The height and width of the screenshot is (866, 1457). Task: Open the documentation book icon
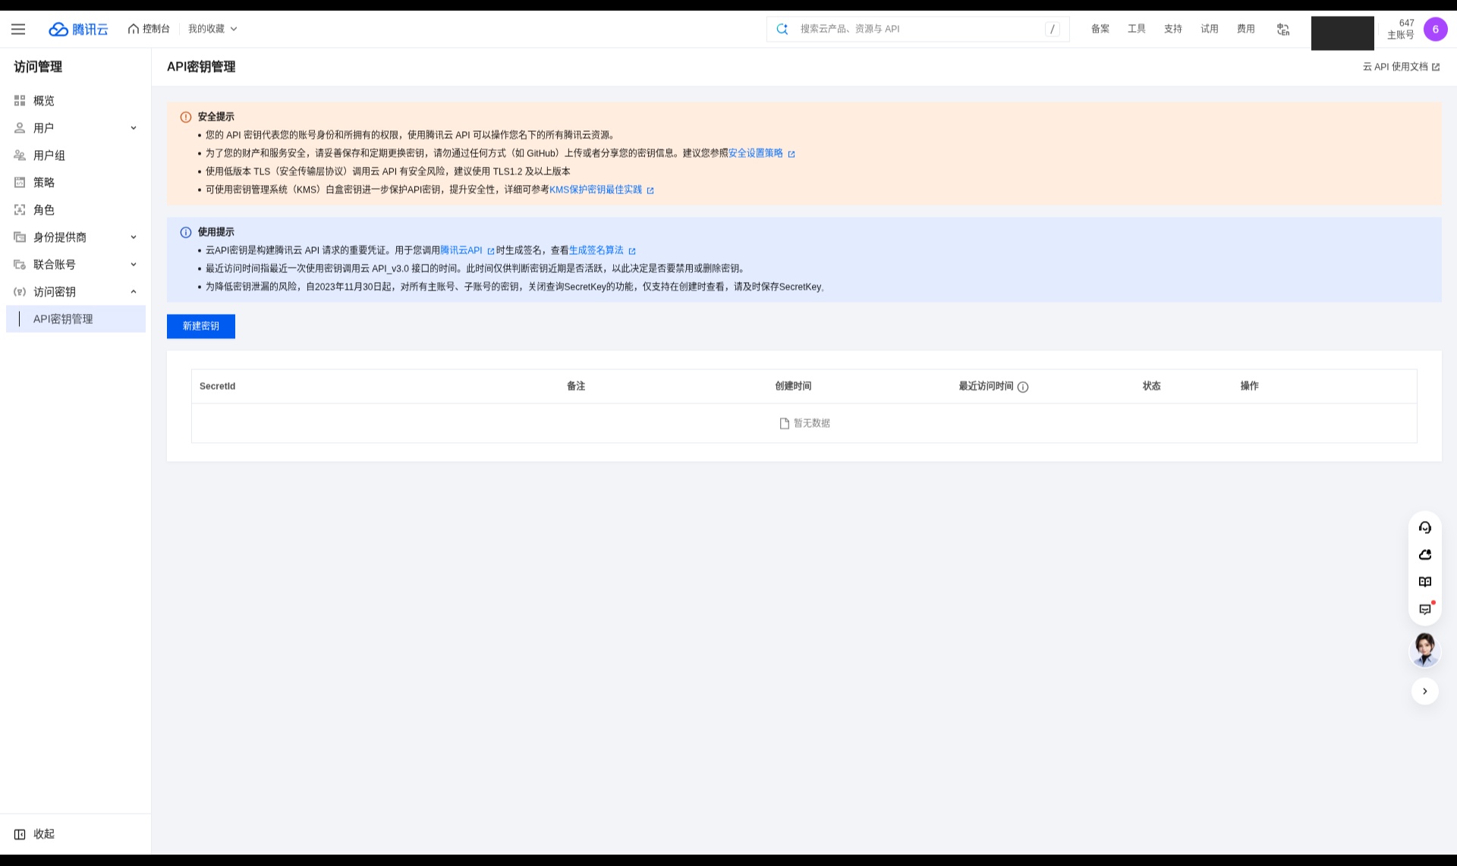tap(1425, 582)
